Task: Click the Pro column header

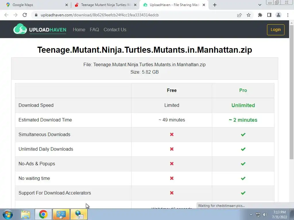Action: point(243,90)
